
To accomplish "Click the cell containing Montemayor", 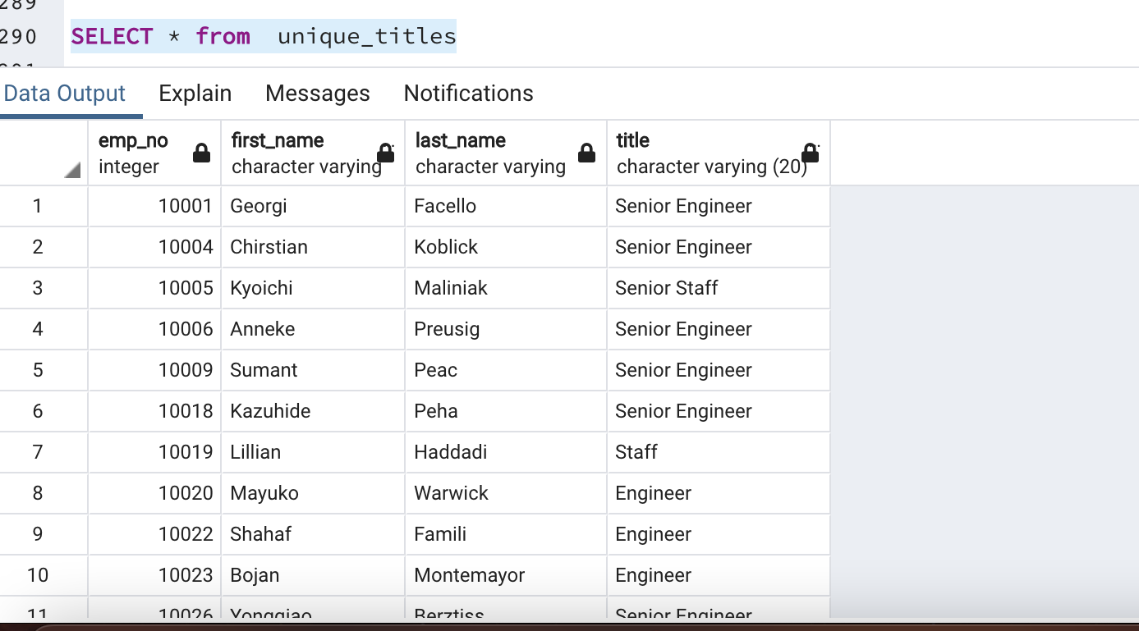I will 505,575.
